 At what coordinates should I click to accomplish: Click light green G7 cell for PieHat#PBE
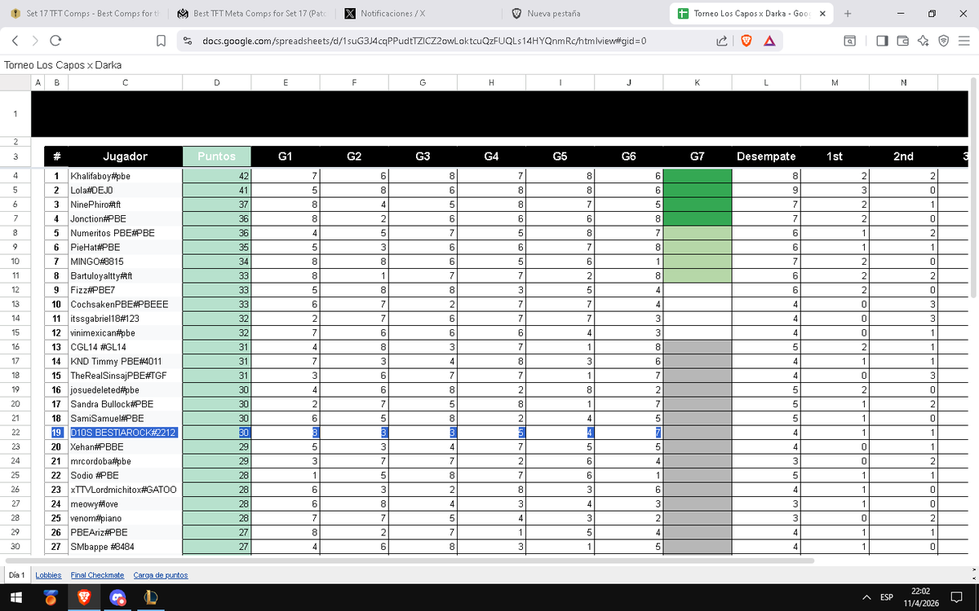click(x=697, y=247)
